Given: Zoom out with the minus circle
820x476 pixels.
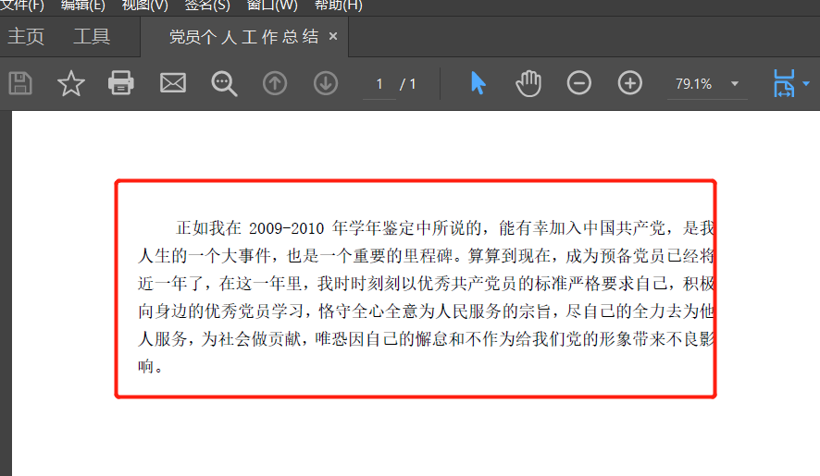Looking at the screenshot, I should point(579,83).
